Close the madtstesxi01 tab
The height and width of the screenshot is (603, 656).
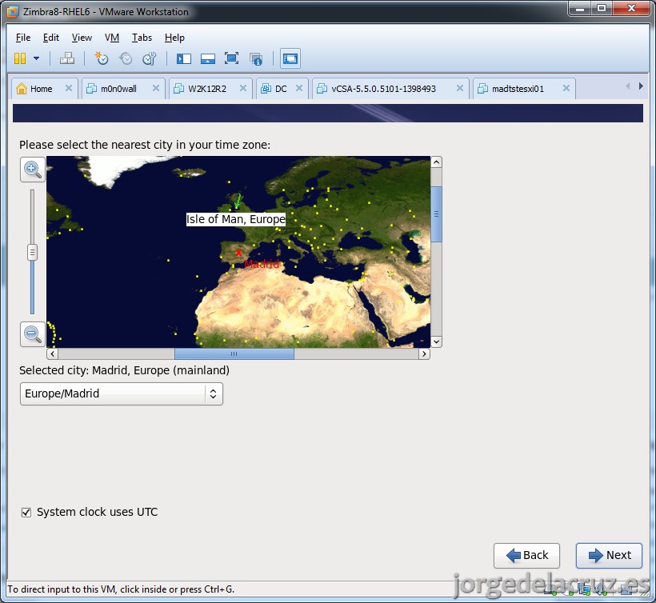pos(566,88)
